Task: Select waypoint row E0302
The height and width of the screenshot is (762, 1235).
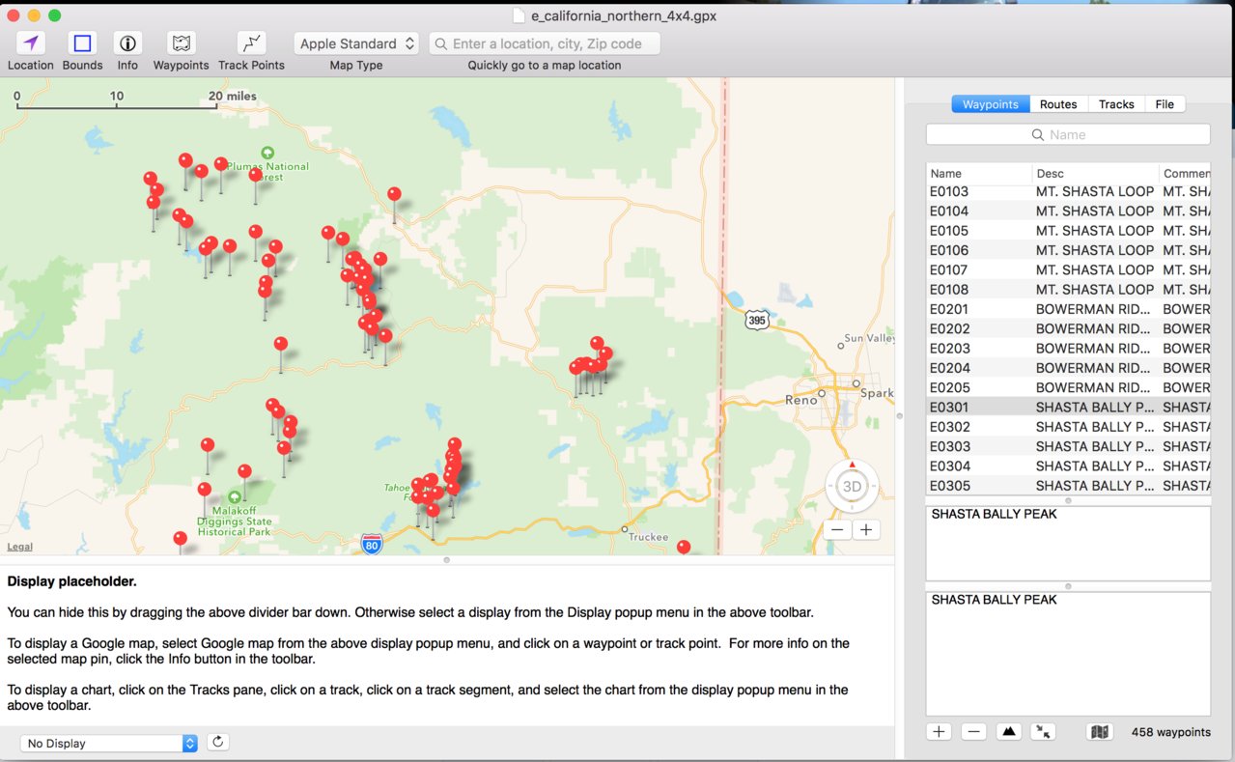Action: pyautogui.click(x=1068, y=427)
